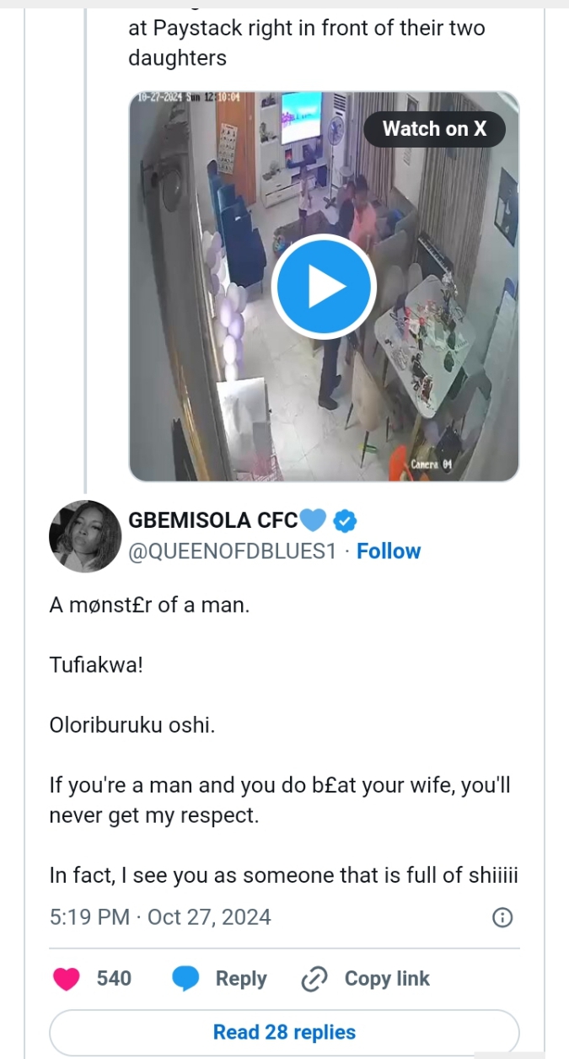Open Read 28 replies

(284, 1032)
